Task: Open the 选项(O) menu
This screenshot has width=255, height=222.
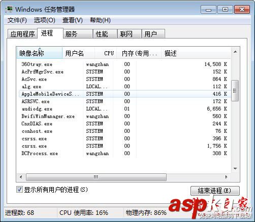Action: 45,20
